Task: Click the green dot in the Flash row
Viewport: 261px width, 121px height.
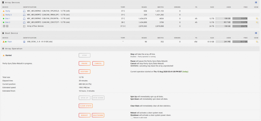Action: (6, 42)
